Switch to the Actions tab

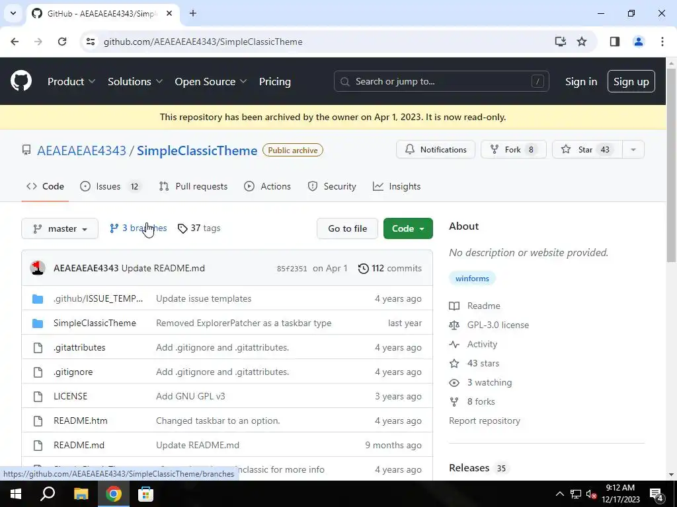267,186
